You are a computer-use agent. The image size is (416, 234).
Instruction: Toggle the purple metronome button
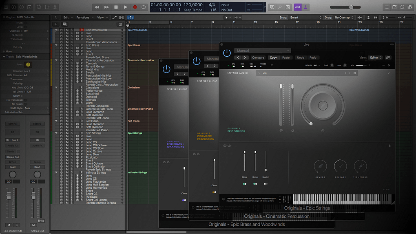tap(305, 7)
